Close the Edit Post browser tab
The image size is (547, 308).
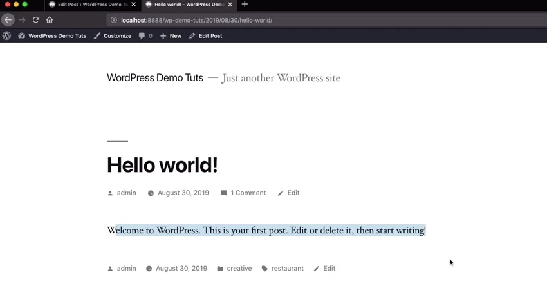coord(134,5)
